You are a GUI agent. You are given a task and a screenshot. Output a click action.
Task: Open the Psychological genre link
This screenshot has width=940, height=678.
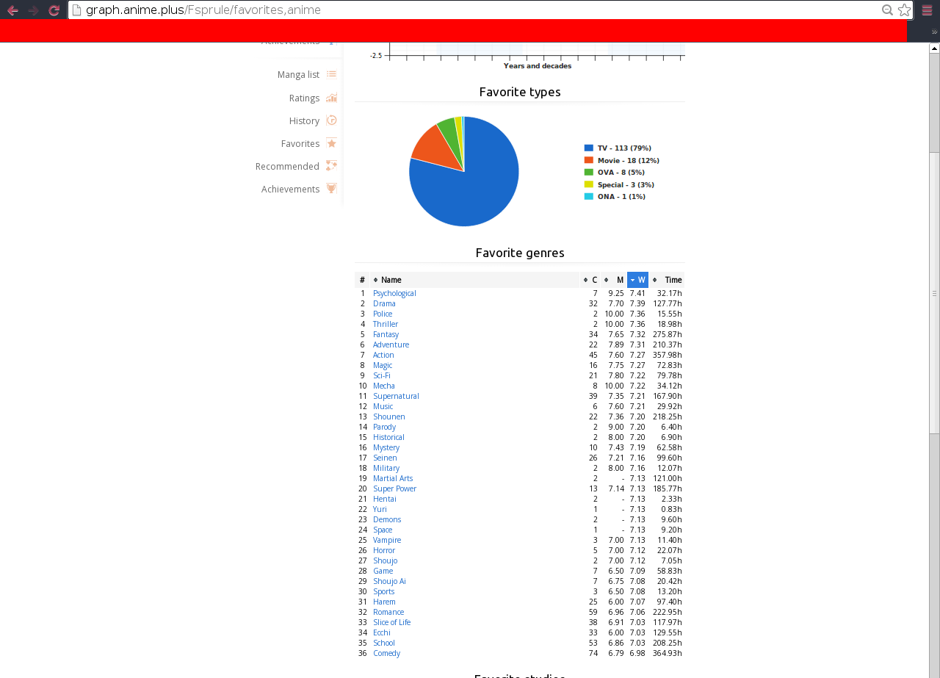[x=394, y=294]
